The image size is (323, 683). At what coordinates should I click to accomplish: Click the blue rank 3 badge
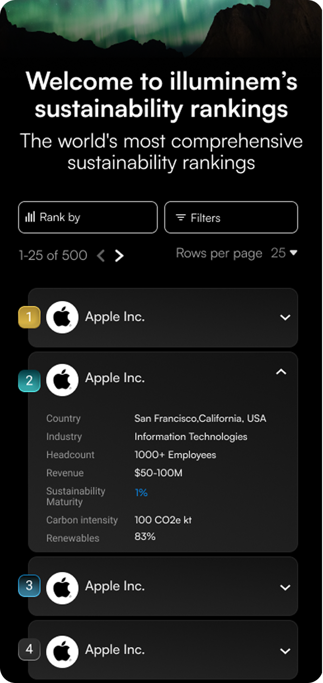point(29,585)
